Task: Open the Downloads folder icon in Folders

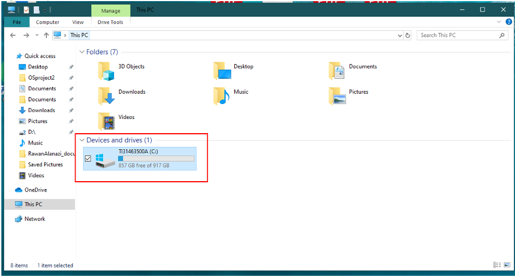Action: coord(106,96)
